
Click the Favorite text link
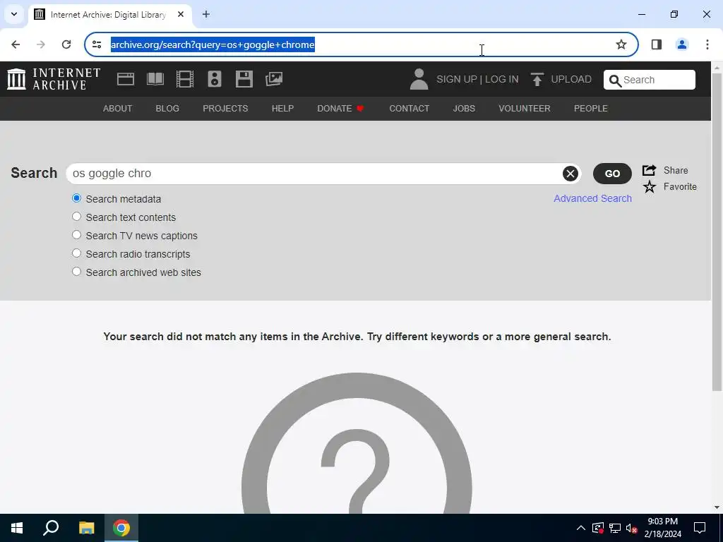[x=680, y=186]
